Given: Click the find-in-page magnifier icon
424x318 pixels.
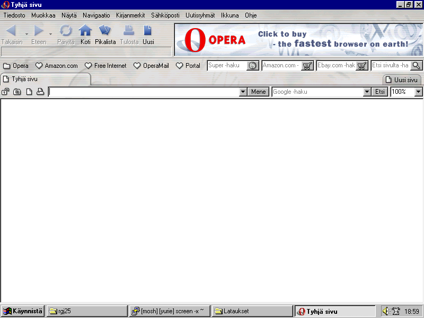Looking at the screenshot, I should coord(417,65).
